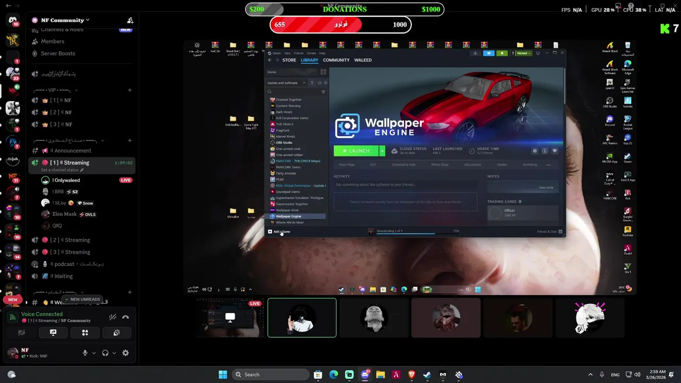Jump to NEW UNREADS pill
Screen dimensions: 681x383
[x=82, y=299]
